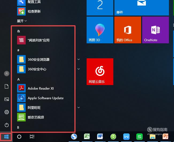Open the 画图 3D tile
Screen dimensions: 174x142
(x=100, y=30)
